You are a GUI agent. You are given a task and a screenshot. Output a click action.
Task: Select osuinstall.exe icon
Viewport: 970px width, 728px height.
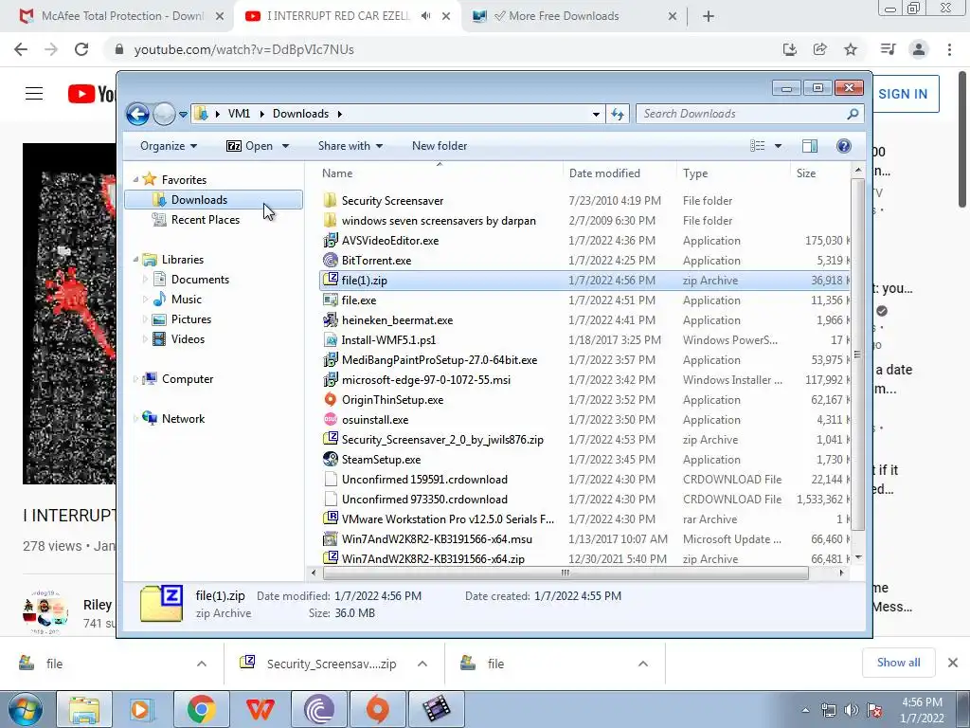pyautogui.click(x=331, y=419)
